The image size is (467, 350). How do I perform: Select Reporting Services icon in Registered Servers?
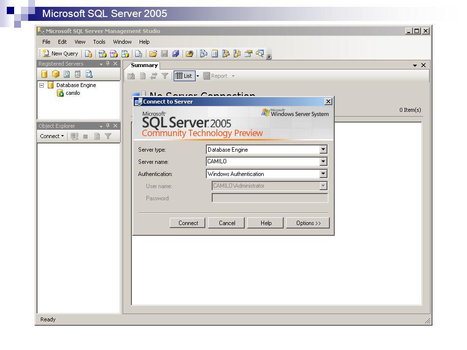click(x=67, y=74)
